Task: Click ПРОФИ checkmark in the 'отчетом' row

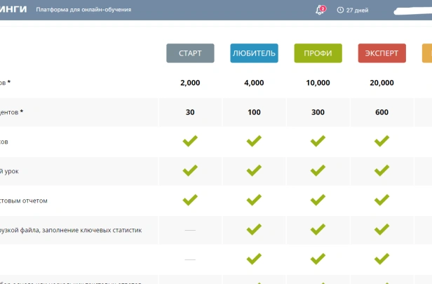Action: pos(318,200)
